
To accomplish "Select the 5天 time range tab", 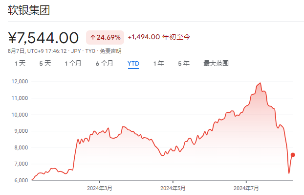I will pyautogui.click(x=45, y=63).
